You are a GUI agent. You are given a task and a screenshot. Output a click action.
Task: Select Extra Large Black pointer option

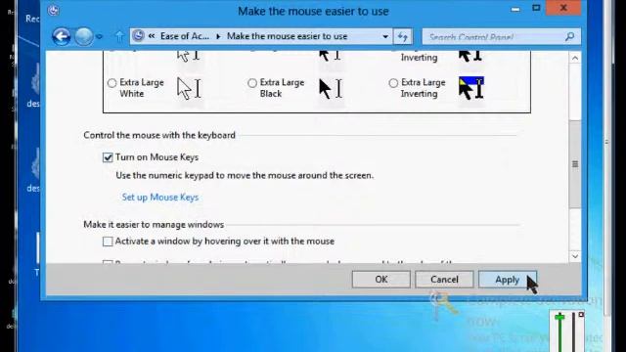[252, 83]
